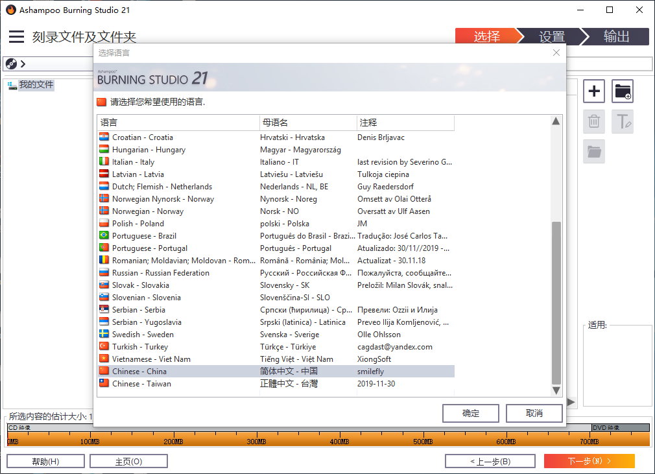Click the CD 映像 capacity label
The image size is (655, 474).
[x=19, y=428]
